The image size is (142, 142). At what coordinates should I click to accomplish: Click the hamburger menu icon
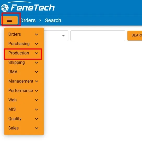(x=9, y=20)
